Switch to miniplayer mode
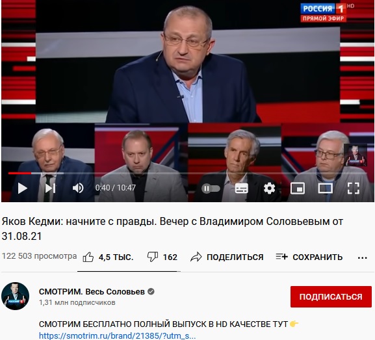Image resolution: width=375 pixels, height=340 pixels. [x=297, y=189]
